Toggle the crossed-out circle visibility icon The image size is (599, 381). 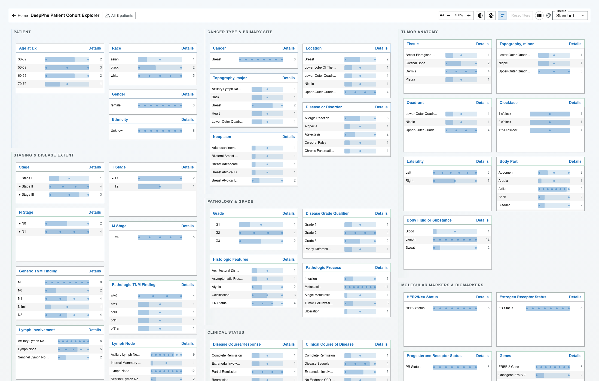(x=491, y=16)
